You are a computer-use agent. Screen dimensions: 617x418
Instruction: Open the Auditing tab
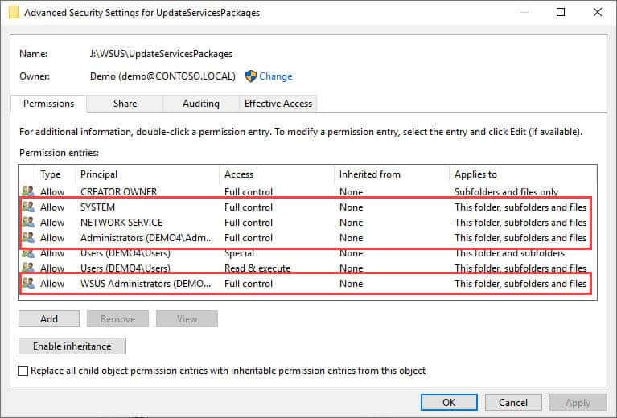click(200, 104)
